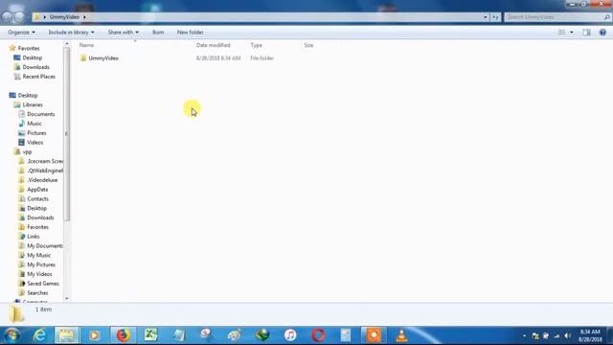Show hidden system tray icons
The width and height of the screenshot is (613, 345).
[524, 336]
